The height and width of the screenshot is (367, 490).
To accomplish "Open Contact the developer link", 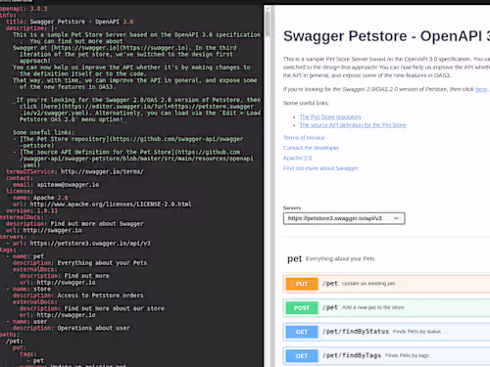I will tap(311, 148).
